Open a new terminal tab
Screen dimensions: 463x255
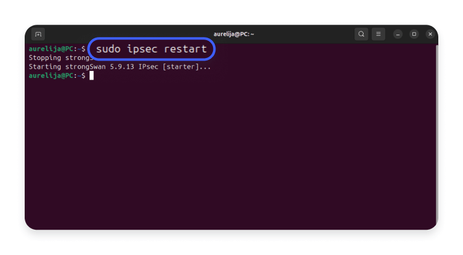(38, 35)
